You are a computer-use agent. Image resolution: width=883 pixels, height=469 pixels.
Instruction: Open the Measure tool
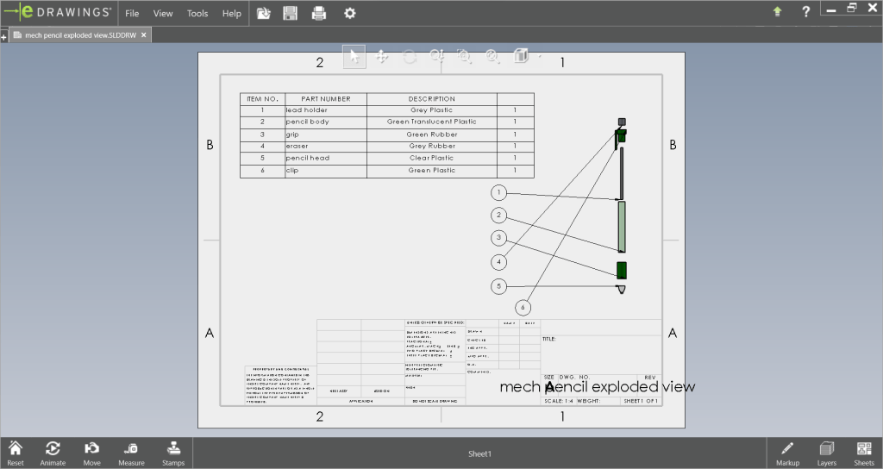click(131, 453)
